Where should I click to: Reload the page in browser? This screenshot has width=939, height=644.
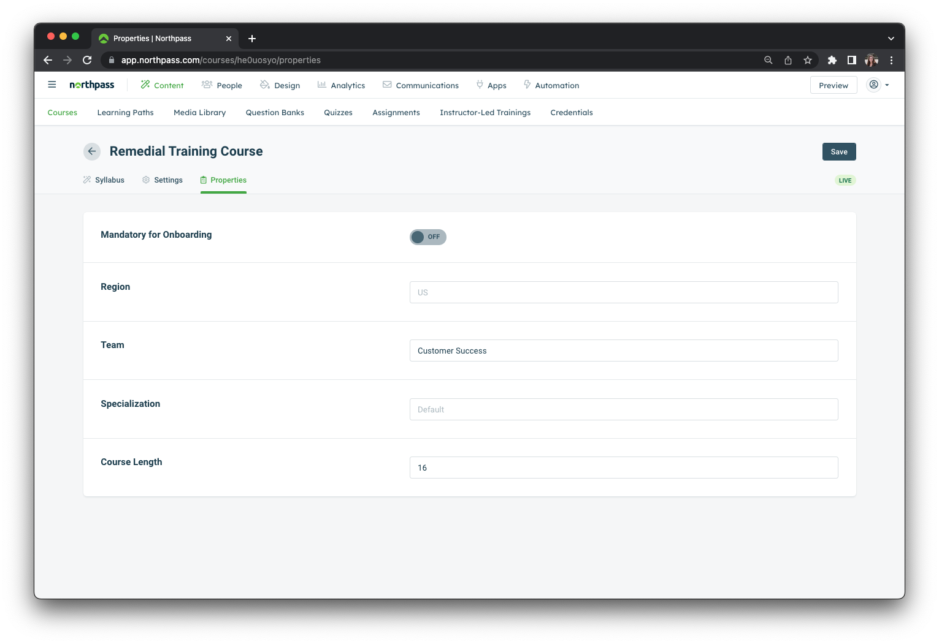pyautogui.click(x=87, y=60)
